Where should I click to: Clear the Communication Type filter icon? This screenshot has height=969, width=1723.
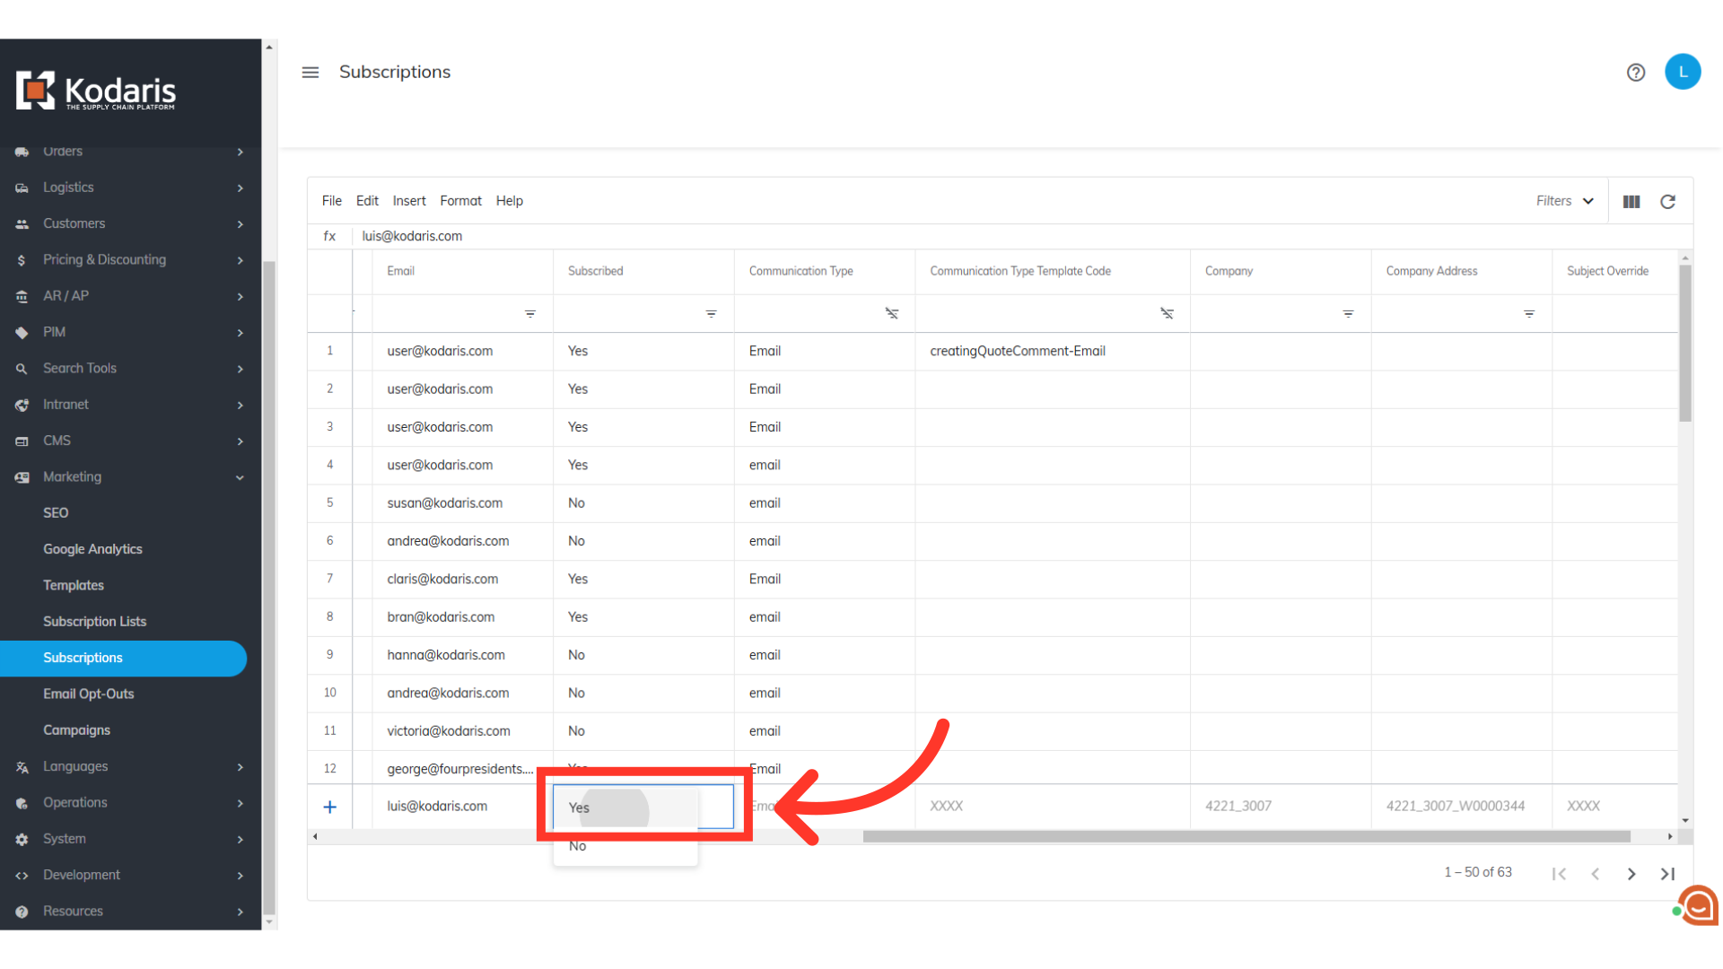coord(891,314)
